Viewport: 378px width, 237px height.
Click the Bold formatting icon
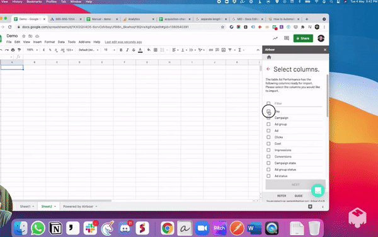[x=121, y=50]
